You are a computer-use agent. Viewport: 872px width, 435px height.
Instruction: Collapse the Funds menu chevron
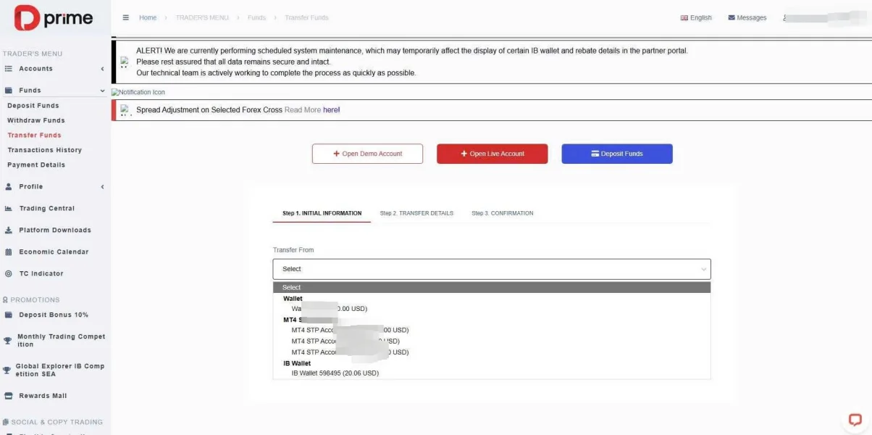pyautogui.click(x=102, y=91)
